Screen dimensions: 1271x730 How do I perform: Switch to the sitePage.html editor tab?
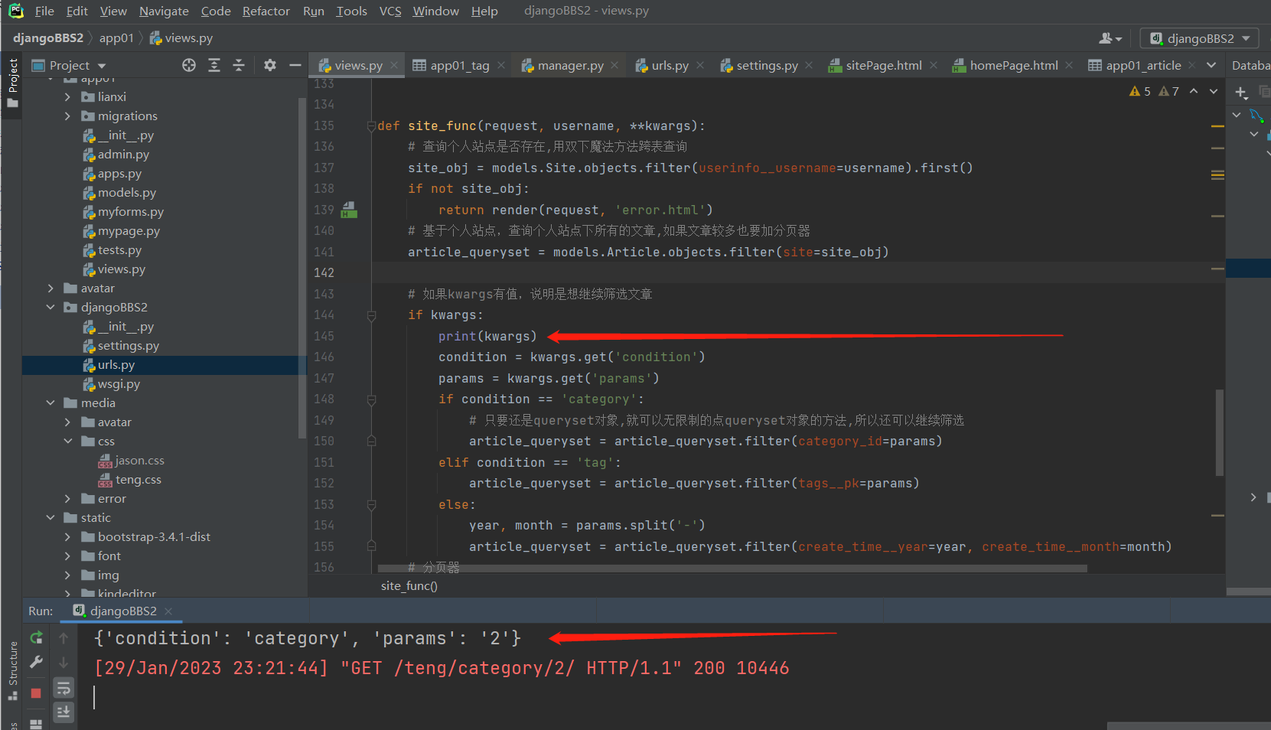pyautogui.click(x=883, y=65)
